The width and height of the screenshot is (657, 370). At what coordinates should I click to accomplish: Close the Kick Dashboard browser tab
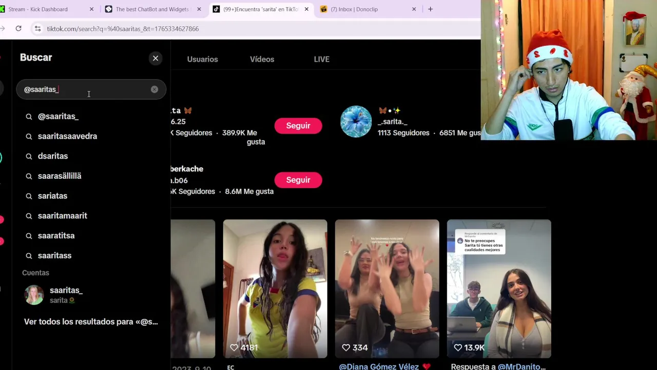91,9
